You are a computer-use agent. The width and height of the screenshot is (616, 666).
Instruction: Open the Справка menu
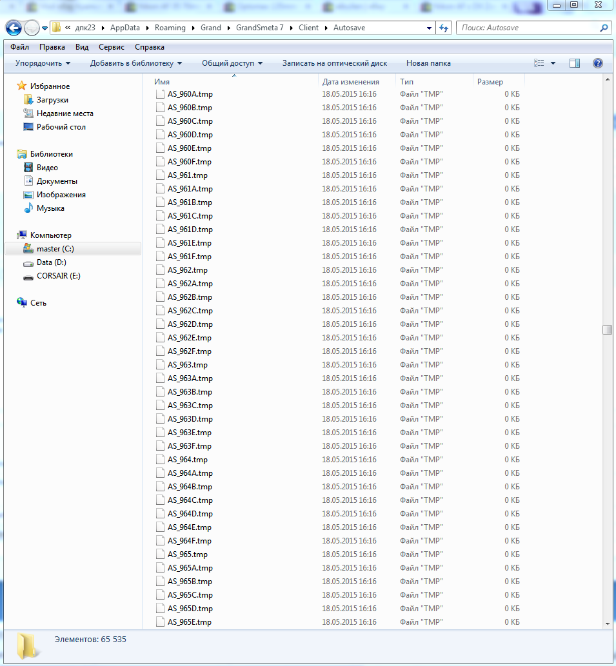pos(150,47)
